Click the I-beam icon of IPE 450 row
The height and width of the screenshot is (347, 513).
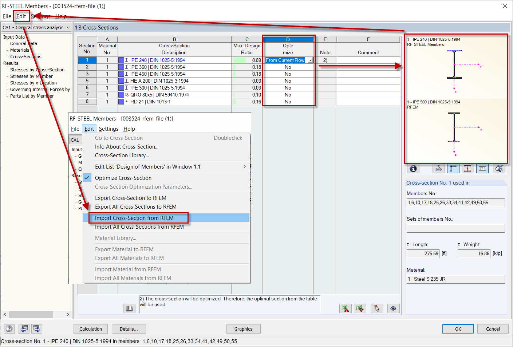click(127, 74)
